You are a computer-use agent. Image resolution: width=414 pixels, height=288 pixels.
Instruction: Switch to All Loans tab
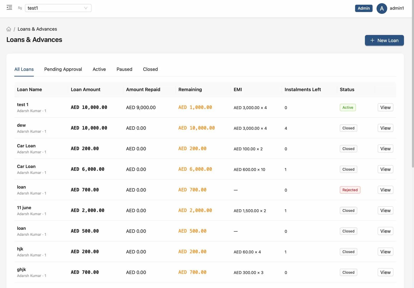[x=24, y=69]
